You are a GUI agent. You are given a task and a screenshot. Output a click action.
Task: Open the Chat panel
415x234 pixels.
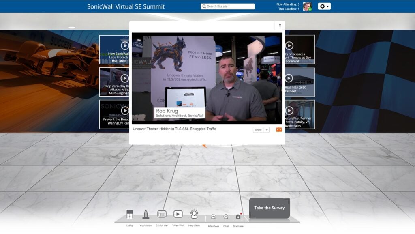point(226,217)
